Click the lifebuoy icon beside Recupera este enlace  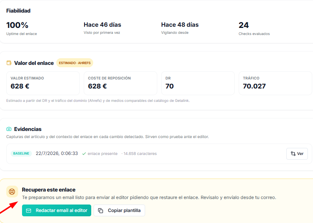coord(12,192)
